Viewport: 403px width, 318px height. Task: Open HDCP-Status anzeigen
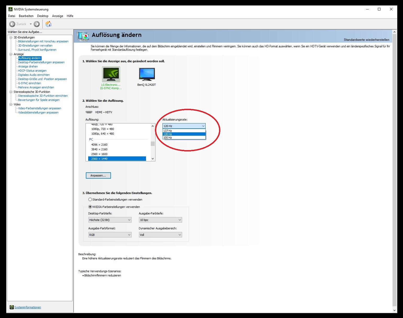pyautogui.click(x=32, y=71)
